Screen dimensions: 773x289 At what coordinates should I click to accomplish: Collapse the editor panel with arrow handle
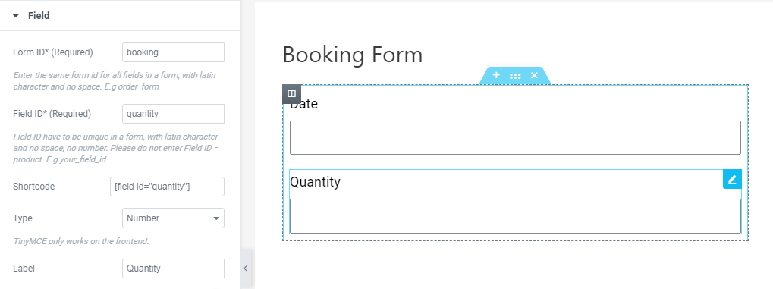[246, 269]
